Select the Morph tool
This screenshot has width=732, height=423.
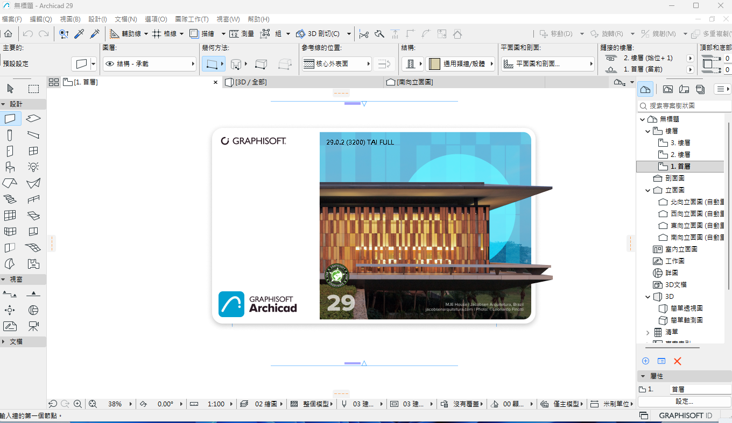point(10,264)
